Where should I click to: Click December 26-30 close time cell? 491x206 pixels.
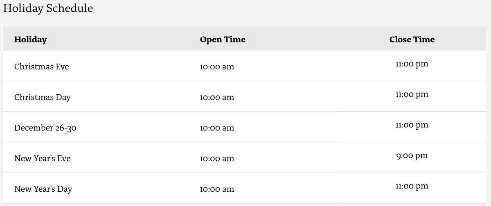point(412,125)
